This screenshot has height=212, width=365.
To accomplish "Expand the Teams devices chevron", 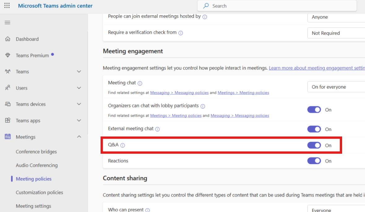I will [x=79, y=104].
